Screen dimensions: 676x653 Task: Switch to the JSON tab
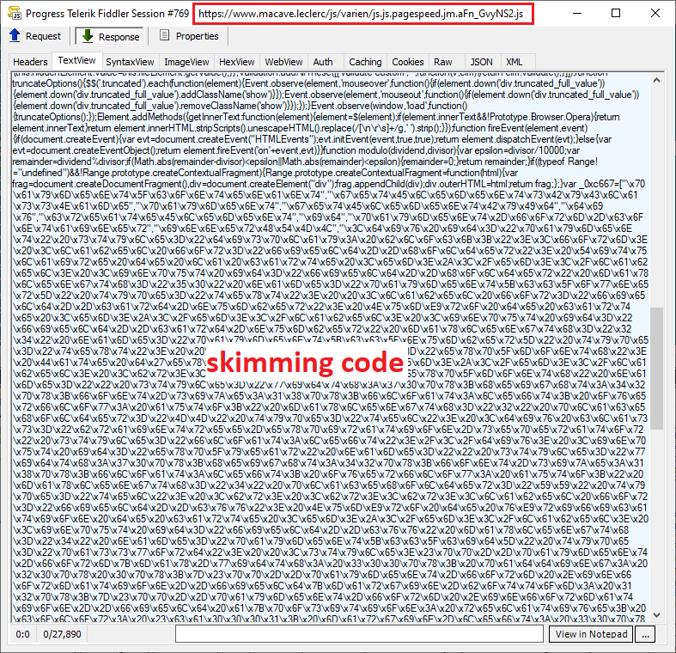point(481,62)
